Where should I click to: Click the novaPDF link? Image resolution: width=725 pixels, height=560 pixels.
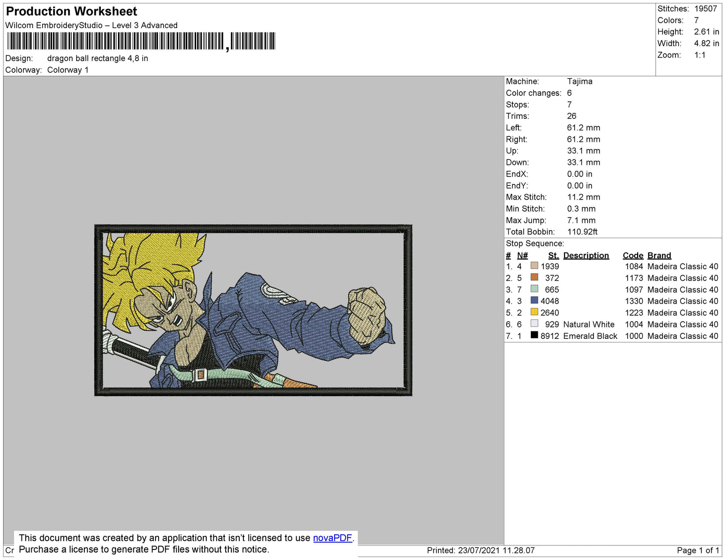(333, 538)
